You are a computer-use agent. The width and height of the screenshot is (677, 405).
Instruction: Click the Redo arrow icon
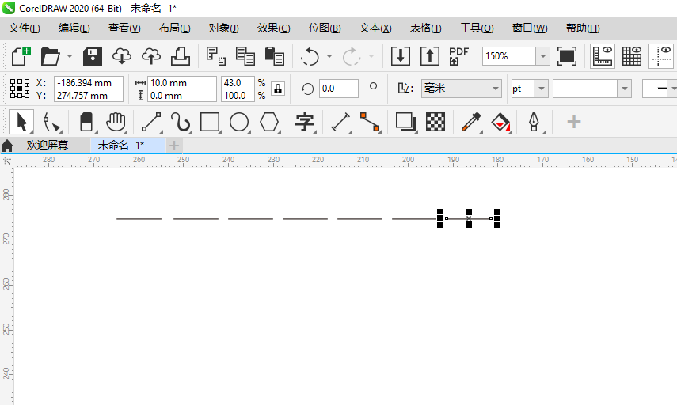pos(352,56)
